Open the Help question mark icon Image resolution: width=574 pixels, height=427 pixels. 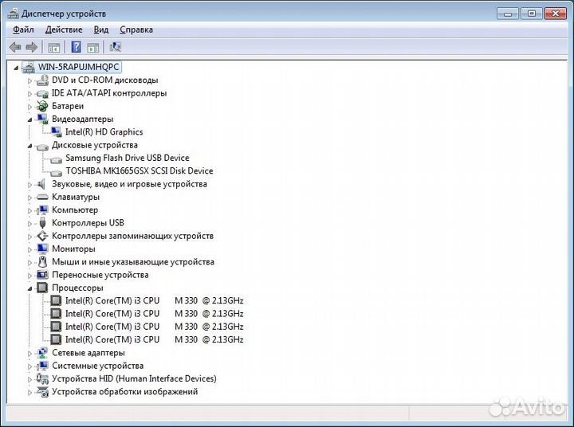(77, 47)
